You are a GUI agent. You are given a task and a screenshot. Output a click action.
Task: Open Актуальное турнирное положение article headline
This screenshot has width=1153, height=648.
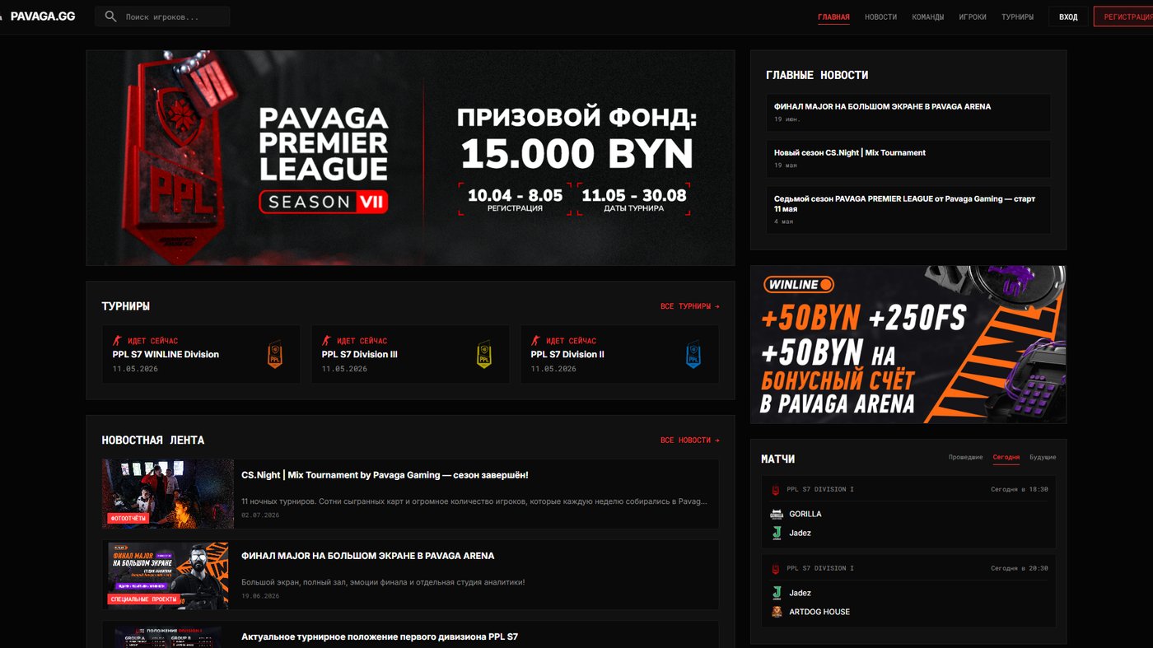380,636
